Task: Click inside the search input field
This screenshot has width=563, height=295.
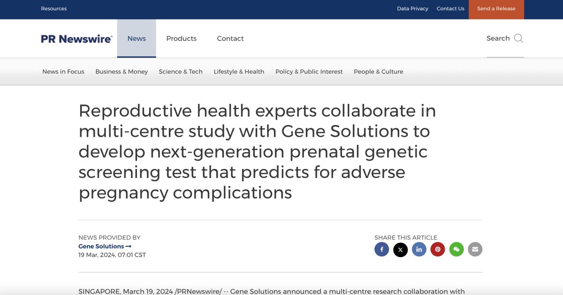Action: [498, 38]
